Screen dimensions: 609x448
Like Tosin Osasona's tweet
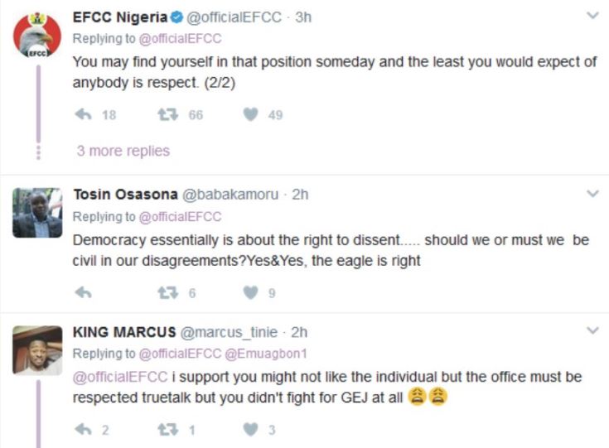[x=251, y=292]
